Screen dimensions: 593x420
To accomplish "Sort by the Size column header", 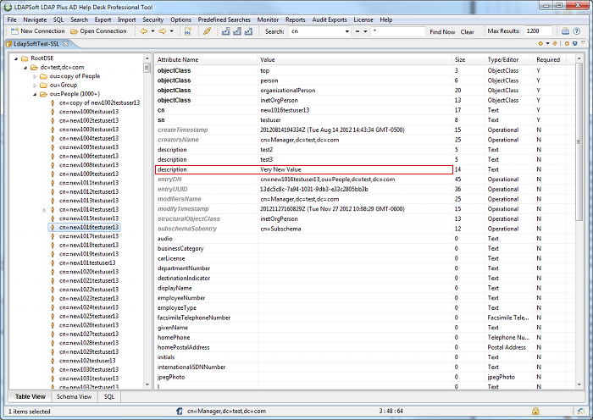I will coord(468,59).
